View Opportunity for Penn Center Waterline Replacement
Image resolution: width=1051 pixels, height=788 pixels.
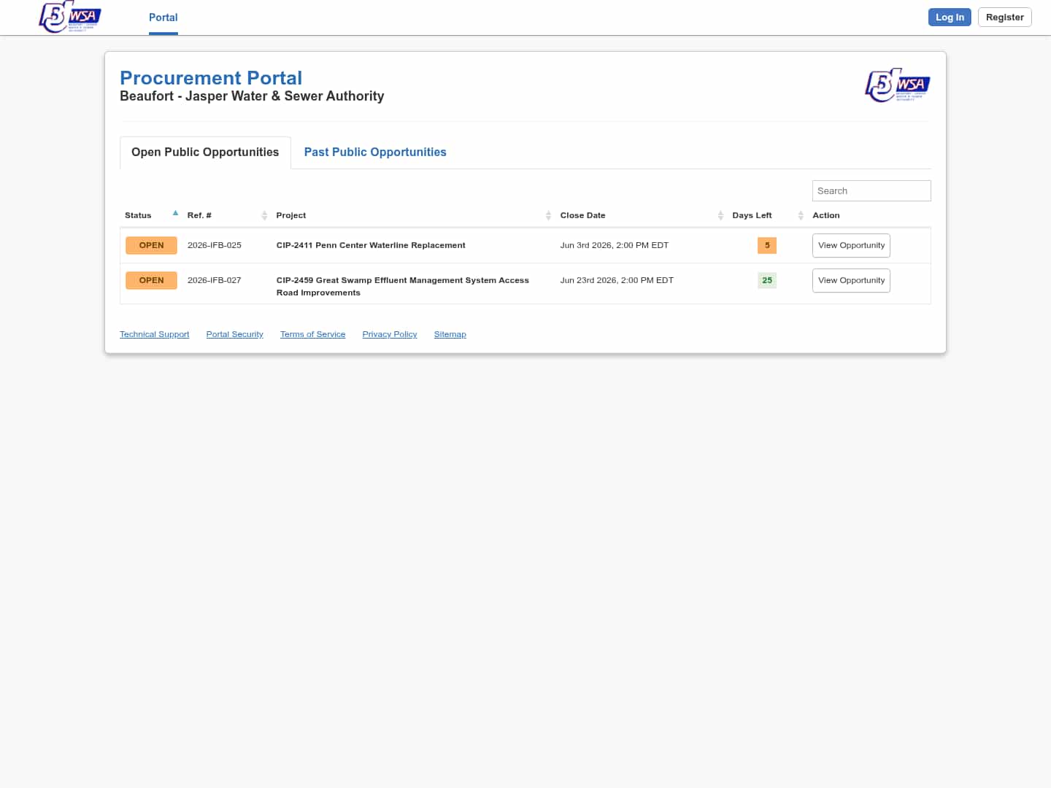tap(851, 246)
